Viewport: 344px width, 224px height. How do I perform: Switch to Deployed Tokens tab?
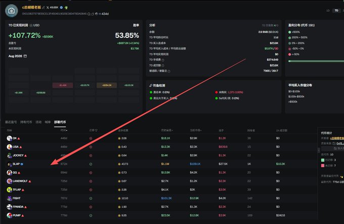click(x=60, y=122)
